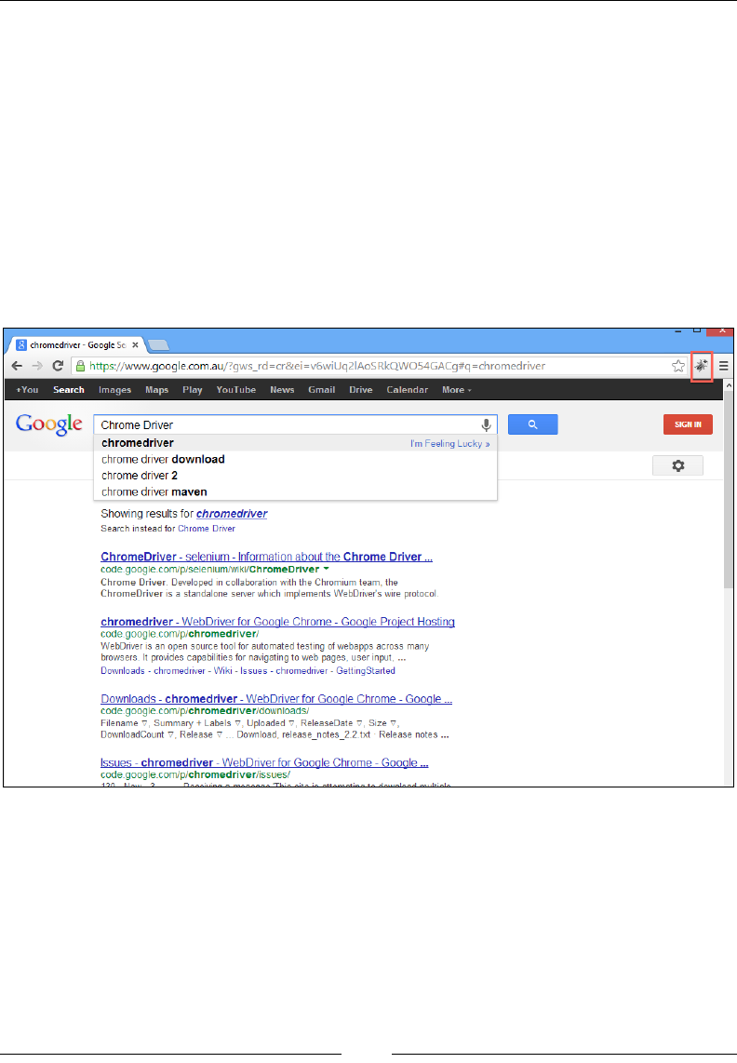
Task: Open search settings gear button
Action: pos(678,465)
